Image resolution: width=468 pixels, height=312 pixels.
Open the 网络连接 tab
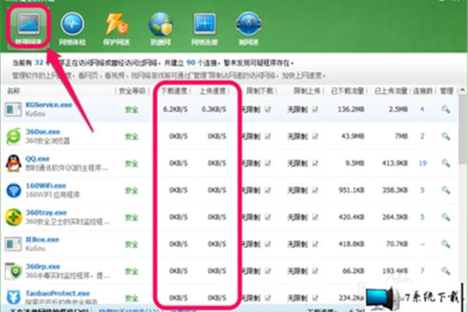coord(204,29)
